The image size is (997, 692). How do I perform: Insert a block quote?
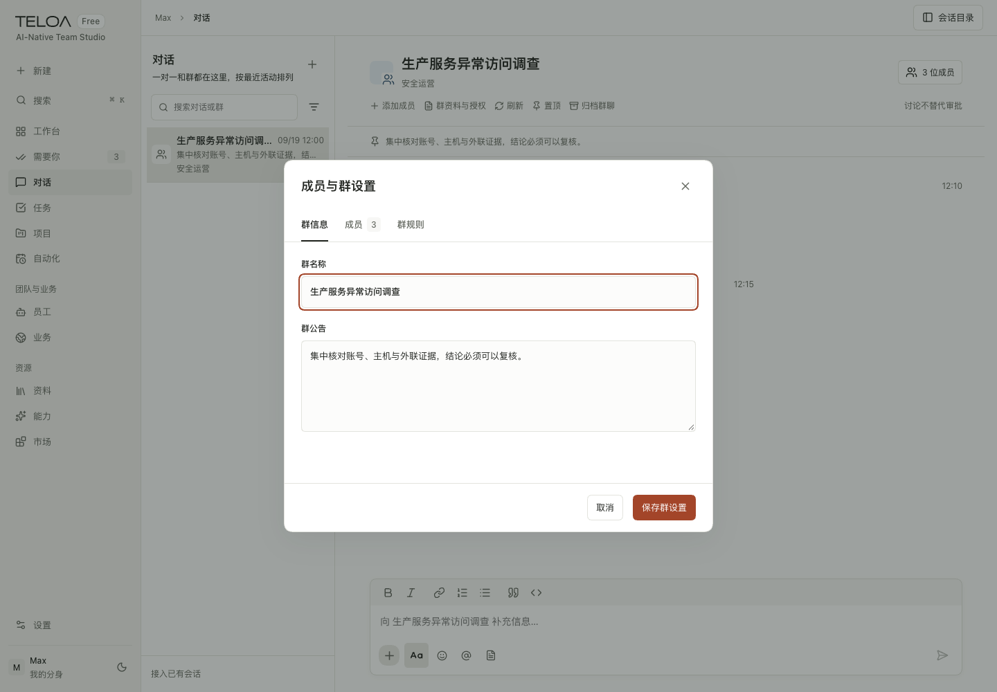513,592
